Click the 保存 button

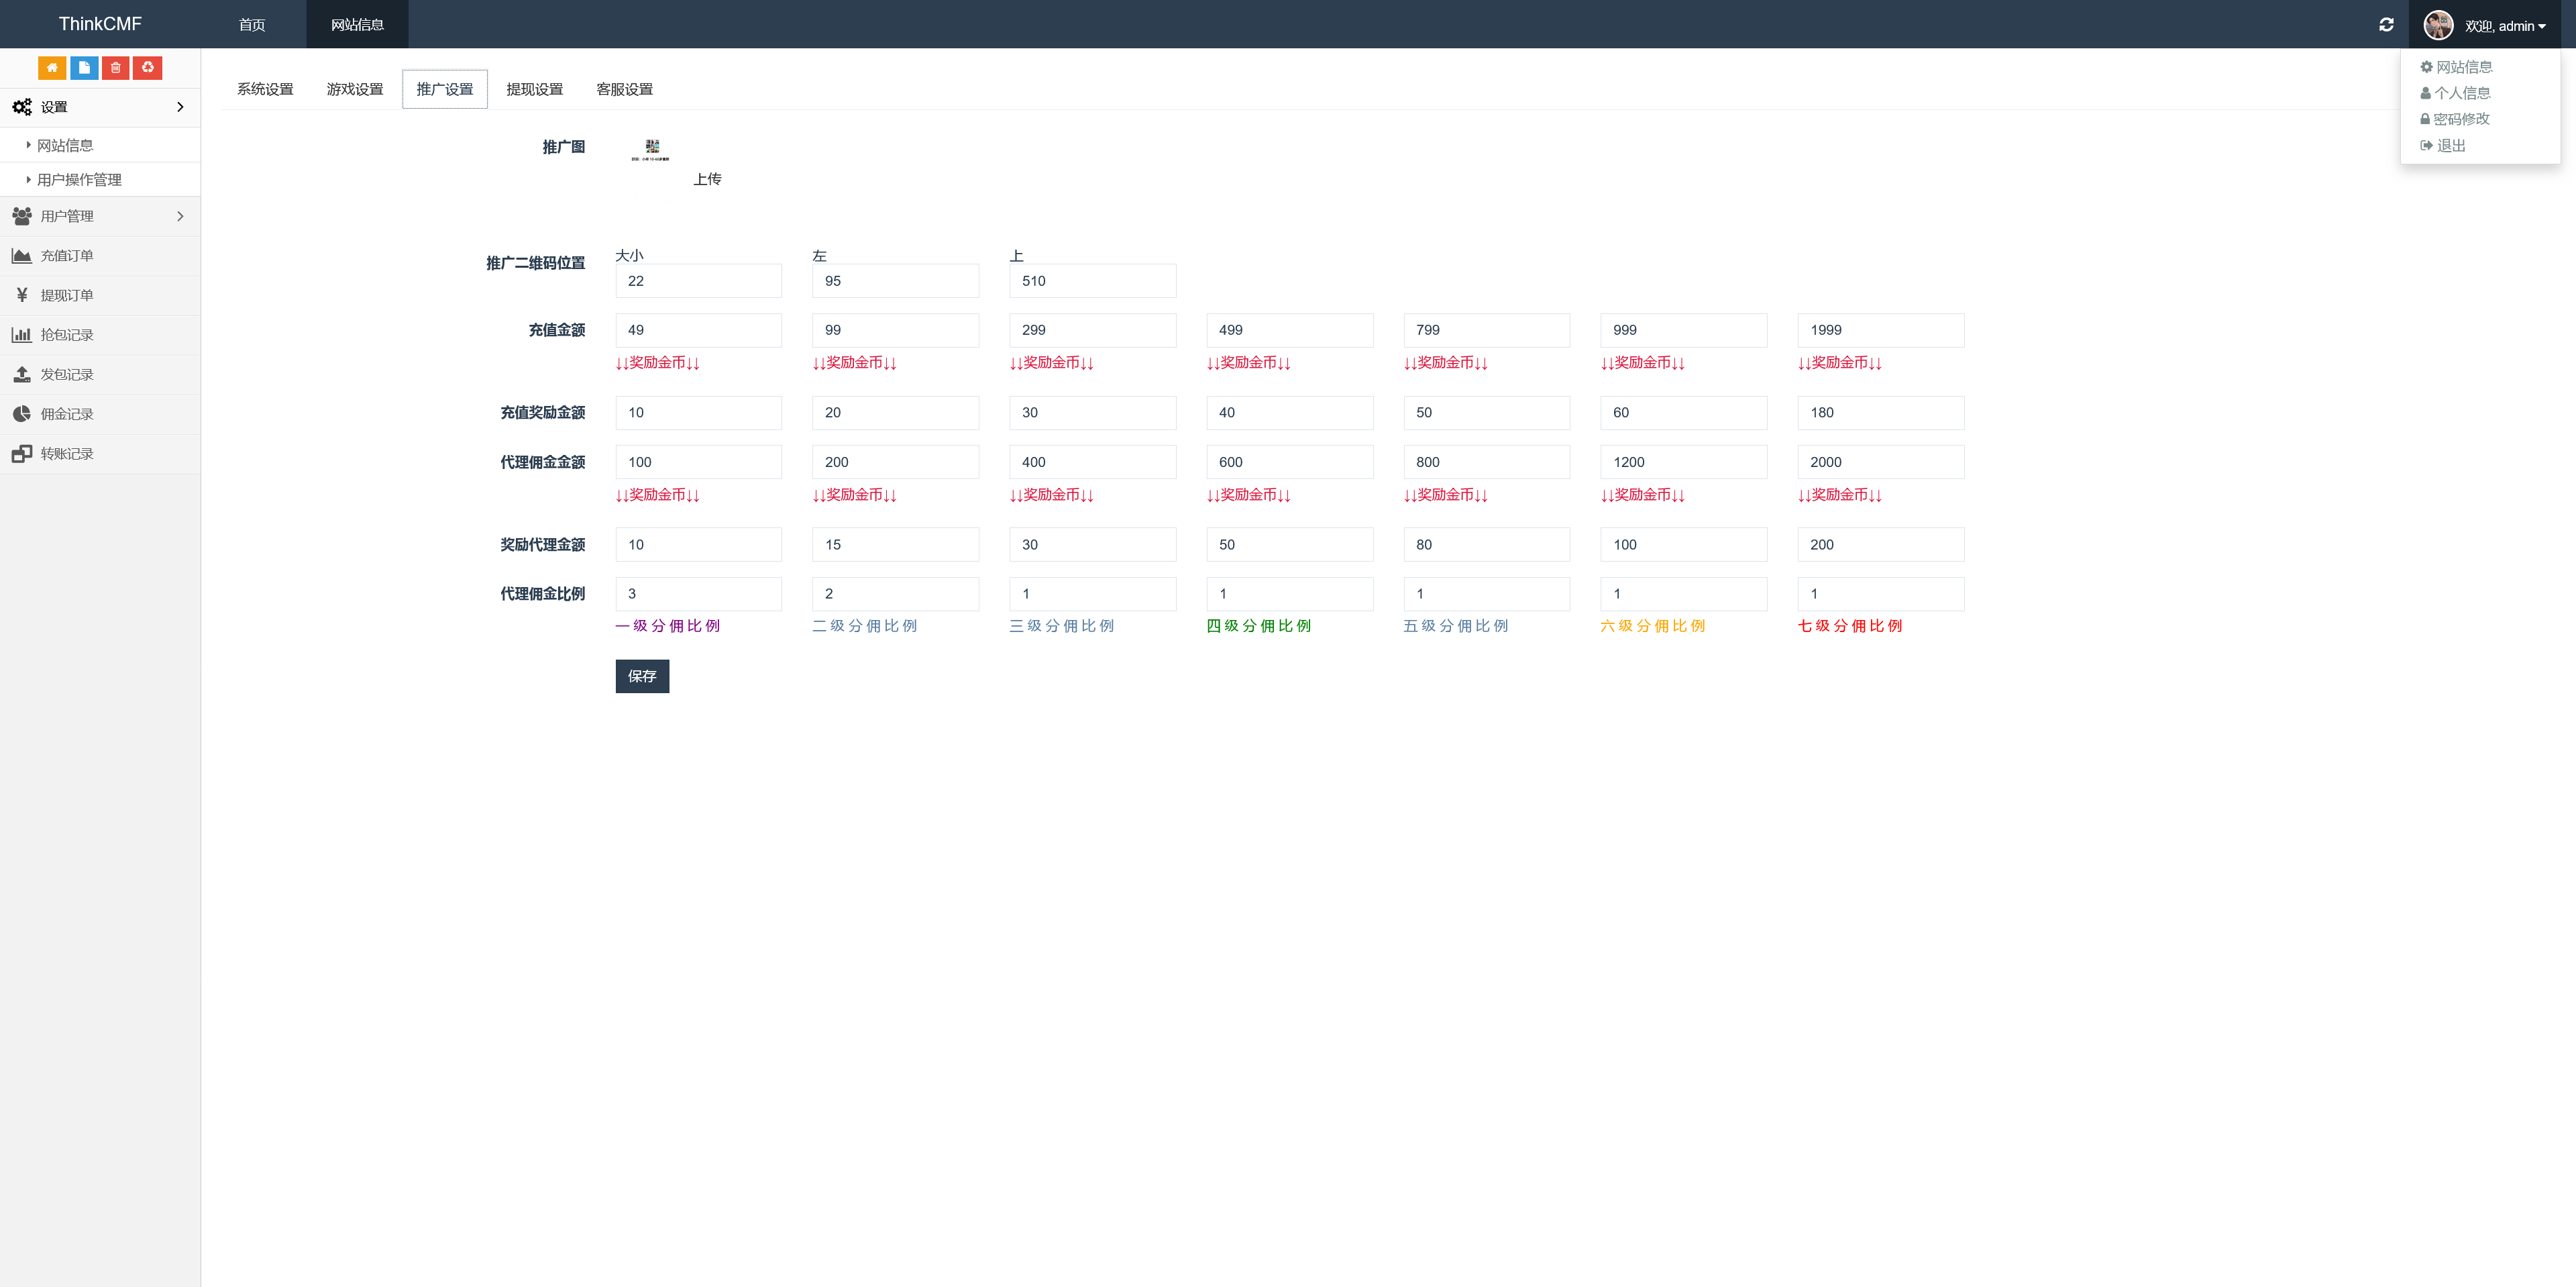click(641, 676)
